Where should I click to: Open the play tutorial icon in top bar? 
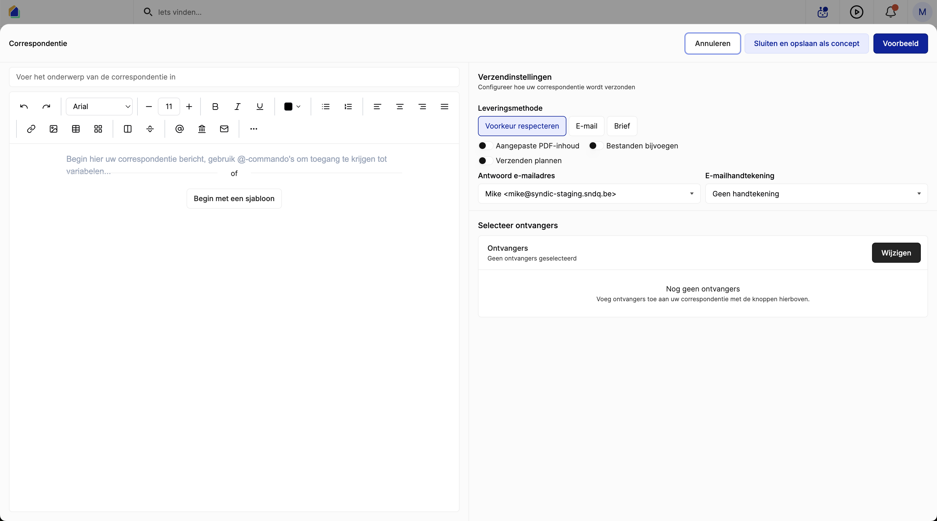(857, 12)
